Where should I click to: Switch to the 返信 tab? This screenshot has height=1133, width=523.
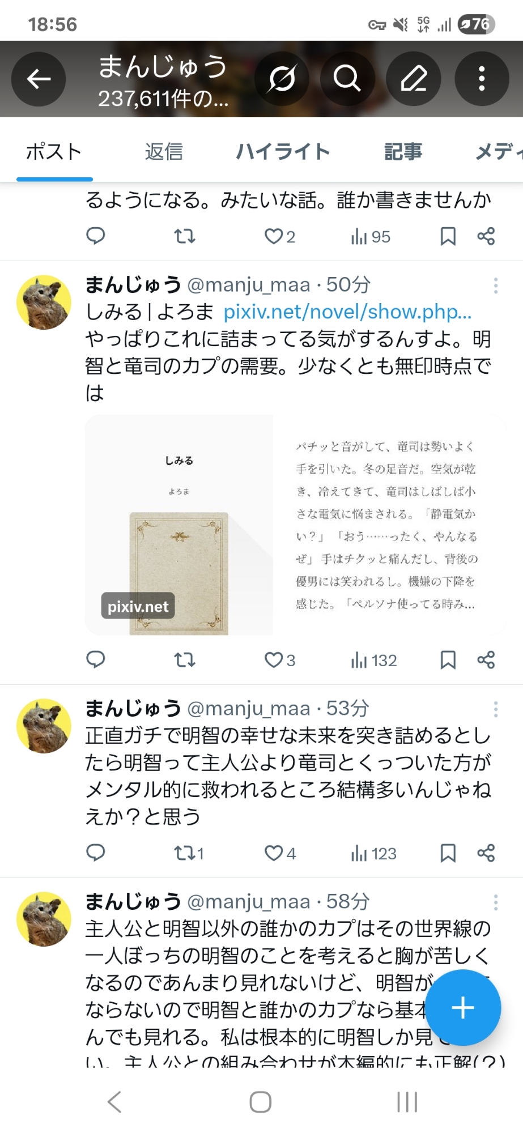click(x=164, y=152)
